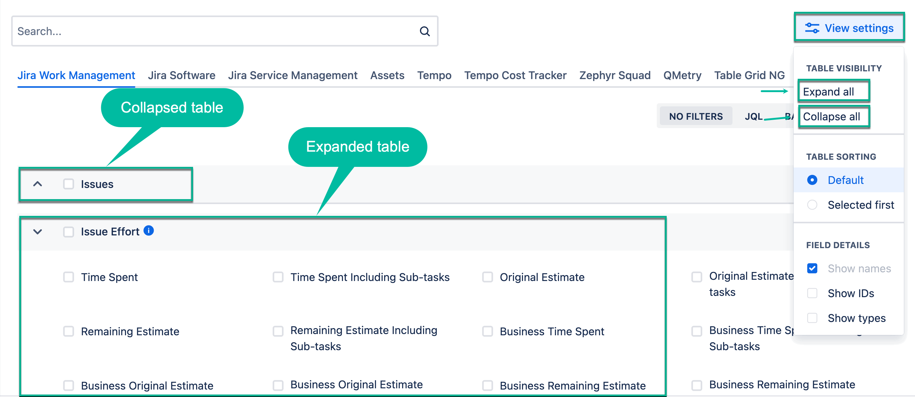Check the Issue Effort group checkbox
This screenshot has width=915, height=397.
coord(69,232)
